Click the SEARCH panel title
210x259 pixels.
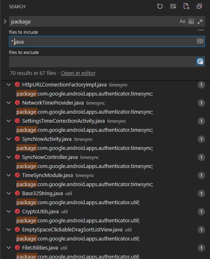pyautogui.click(x=17, y=7)
